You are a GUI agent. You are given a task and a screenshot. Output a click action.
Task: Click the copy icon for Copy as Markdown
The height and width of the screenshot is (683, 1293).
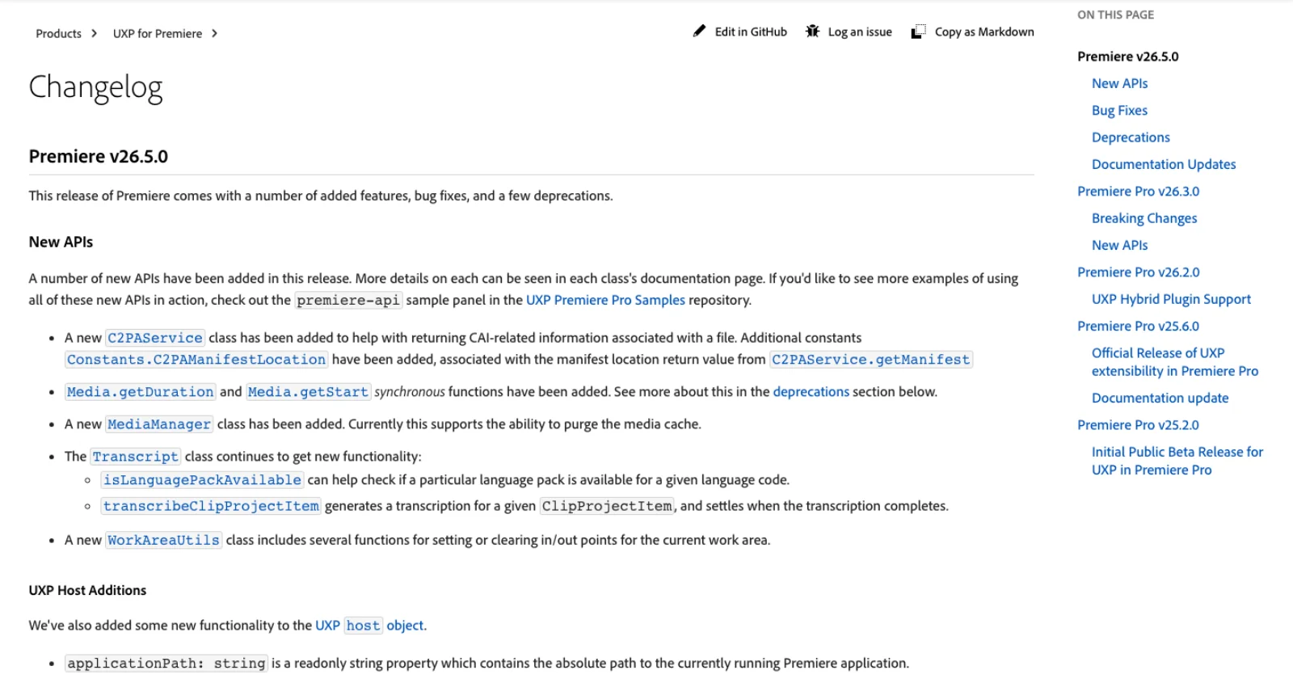tap(918, 32)
